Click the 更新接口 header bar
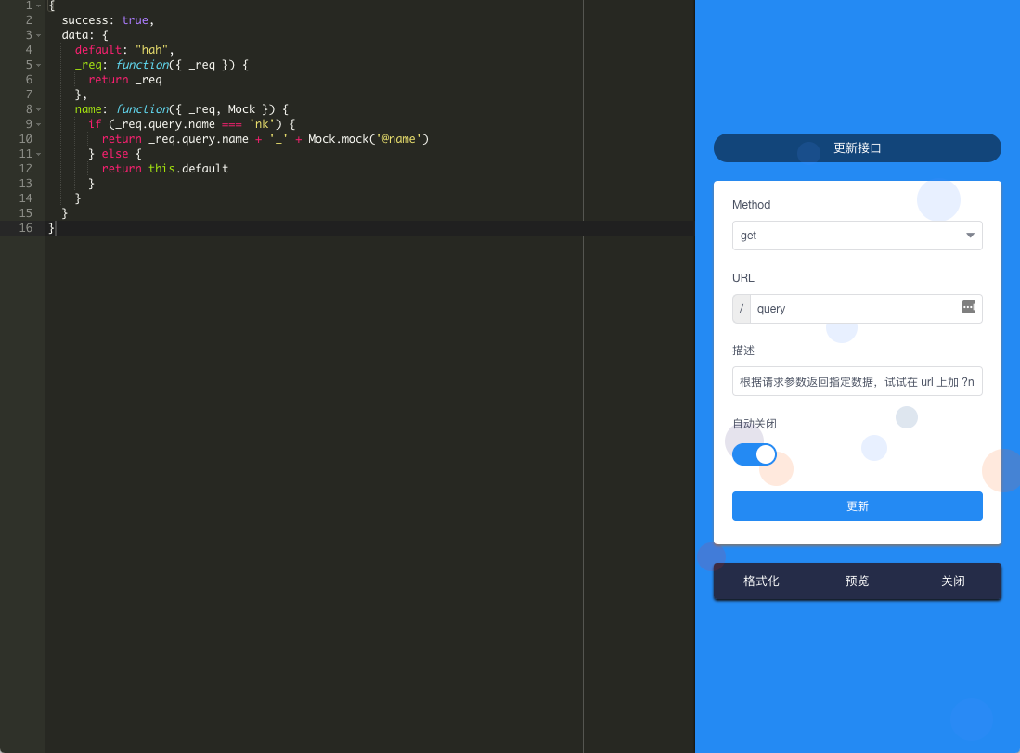Image resolution: width=1020 pixels, height=753 pixels. (857, 148)
